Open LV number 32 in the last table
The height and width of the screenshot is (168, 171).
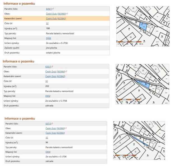[47, 138]
